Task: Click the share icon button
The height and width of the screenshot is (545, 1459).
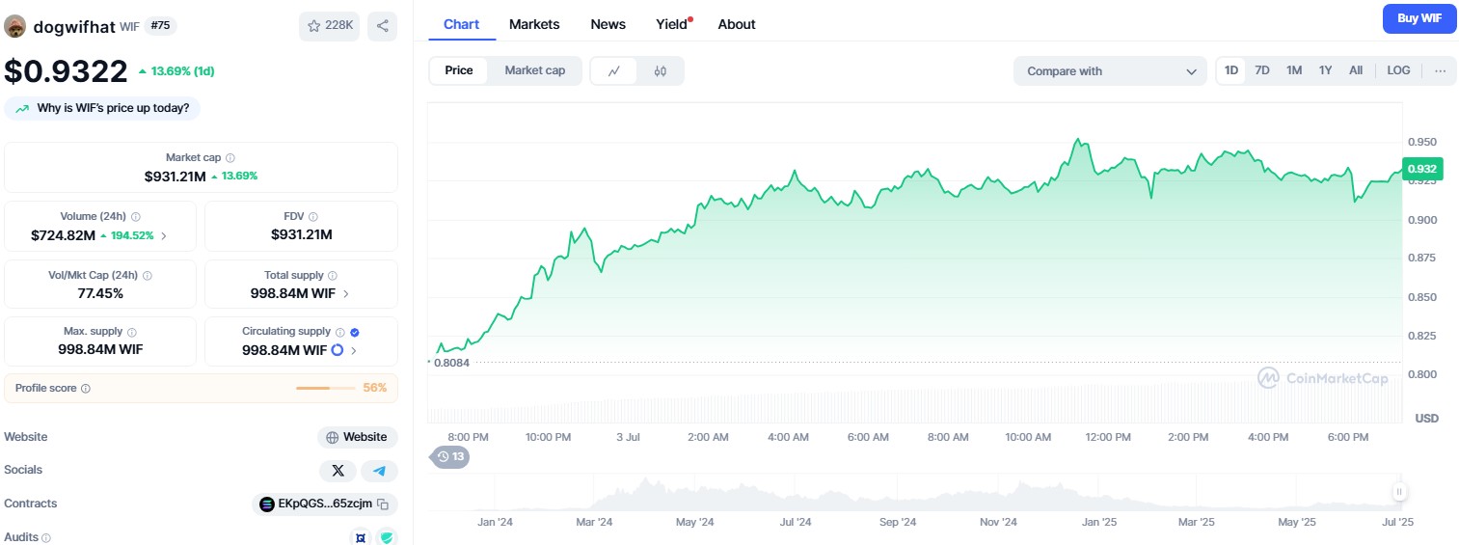Action: tap(382, 26)
